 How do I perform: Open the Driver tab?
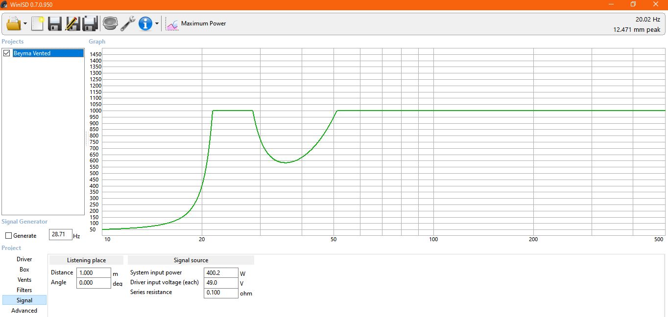(x=24, y=259)
